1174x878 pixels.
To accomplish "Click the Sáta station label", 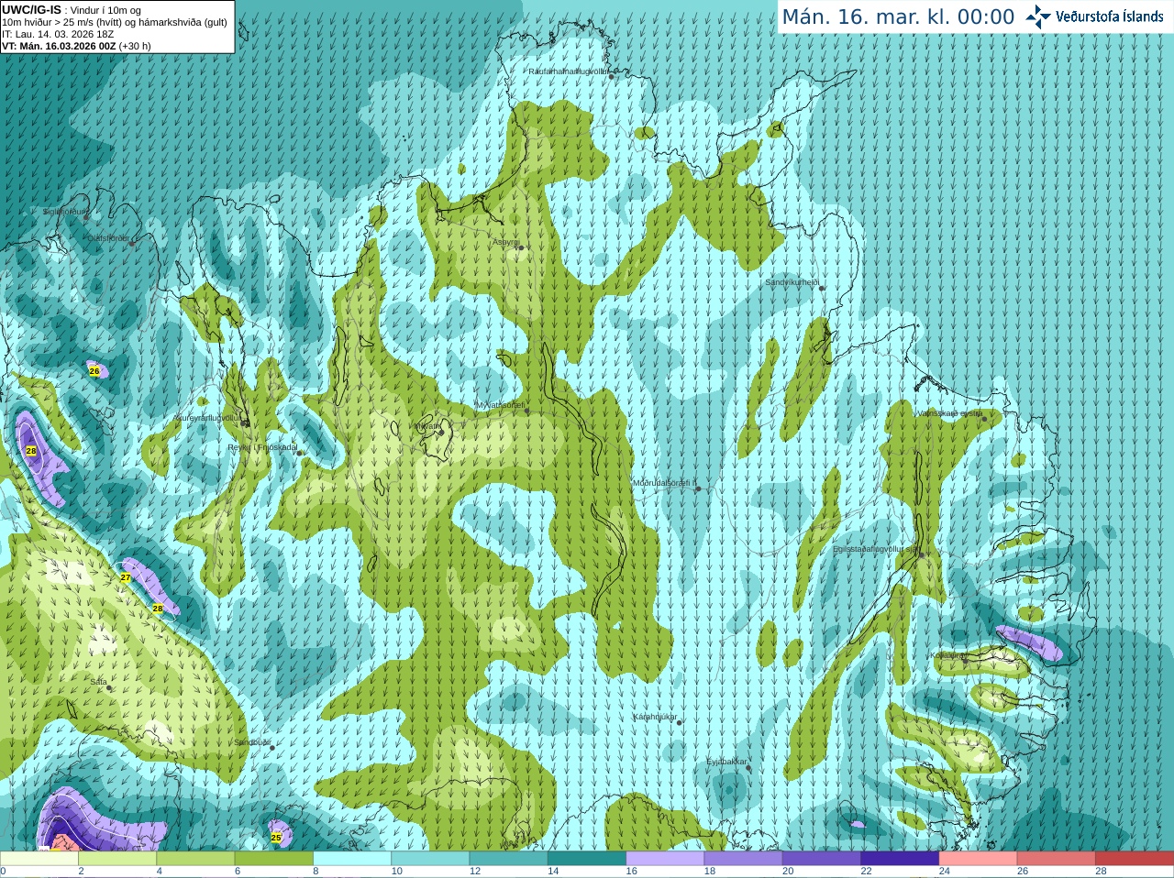I will [98, 682].
